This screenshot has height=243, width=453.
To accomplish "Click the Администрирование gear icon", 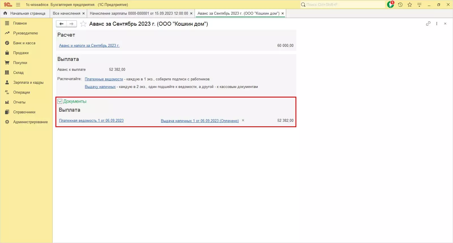I will click(7, 122).
